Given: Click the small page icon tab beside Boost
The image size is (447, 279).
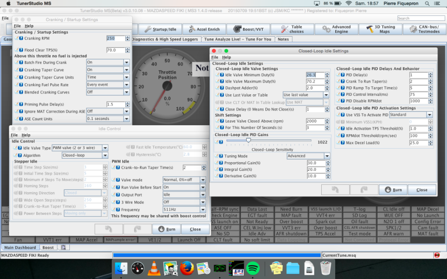Looking at the screenshot, I should [63, 248].
